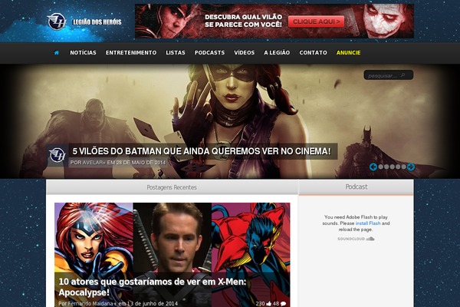Click the comments bubble icon
This screenshot has height=307, width=460.
283,304
